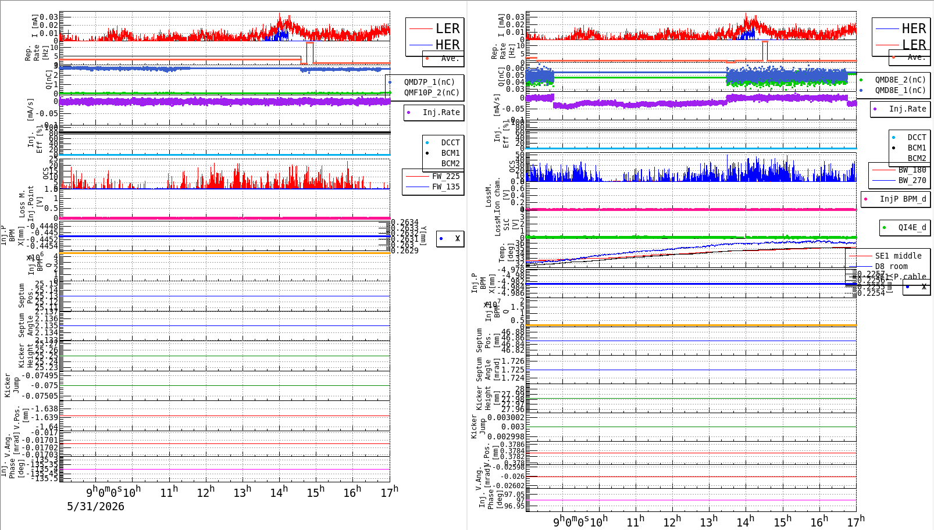
Task: Select the QMD8E_2(nC) legend entry
Action: [x=900, y=80]
